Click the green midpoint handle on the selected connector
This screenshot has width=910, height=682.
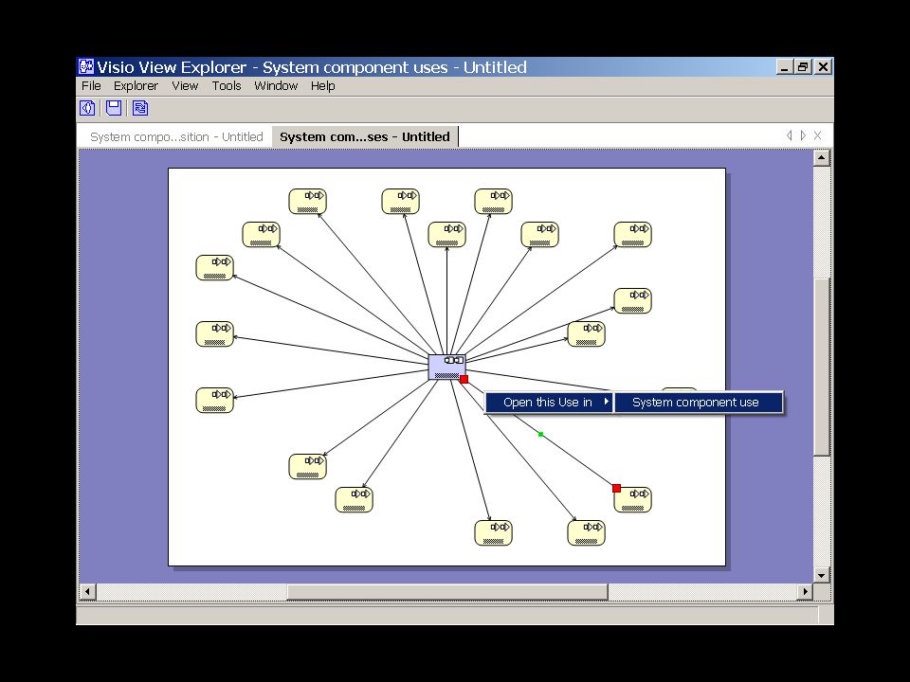(x=541, y=435)
